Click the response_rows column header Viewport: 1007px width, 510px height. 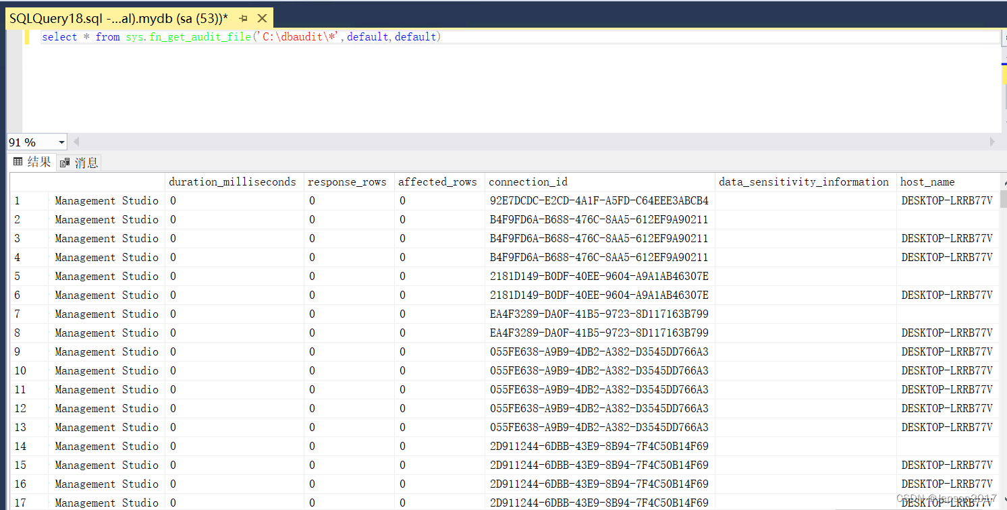349,182
